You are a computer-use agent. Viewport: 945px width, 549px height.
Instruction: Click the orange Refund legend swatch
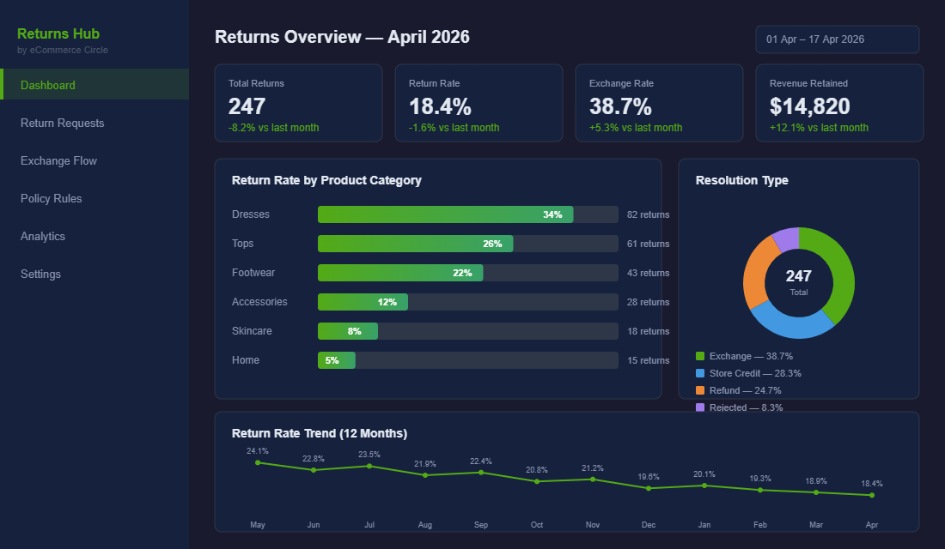(701, 390)
